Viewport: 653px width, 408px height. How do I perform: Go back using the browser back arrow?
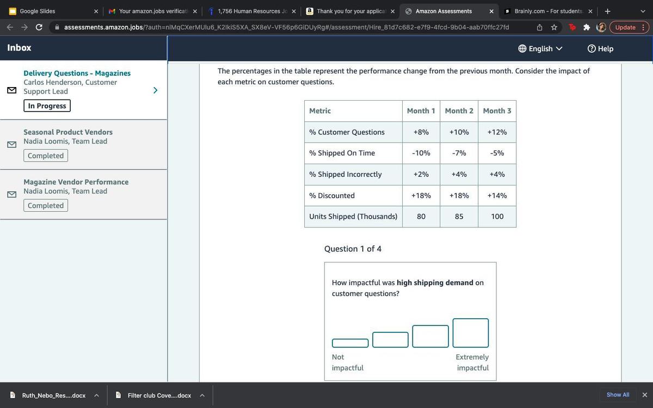click(10, 27)
